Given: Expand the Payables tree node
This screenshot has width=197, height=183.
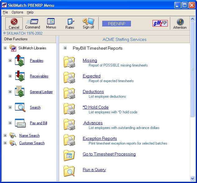Looking at the screenshot, I should tap(10, 61).
